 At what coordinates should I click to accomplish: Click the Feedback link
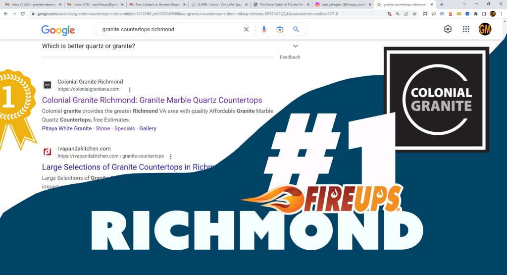(x=290, y=57)
